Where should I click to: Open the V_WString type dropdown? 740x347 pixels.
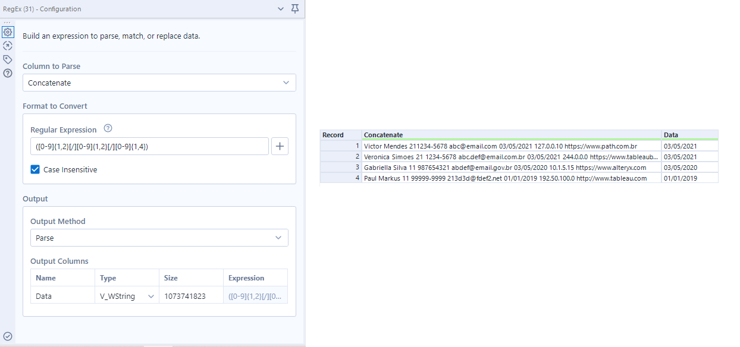point(127,296)
